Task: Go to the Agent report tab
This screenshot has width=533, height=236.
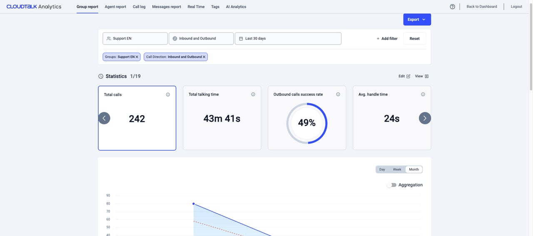Action: (x=115, y=7)
